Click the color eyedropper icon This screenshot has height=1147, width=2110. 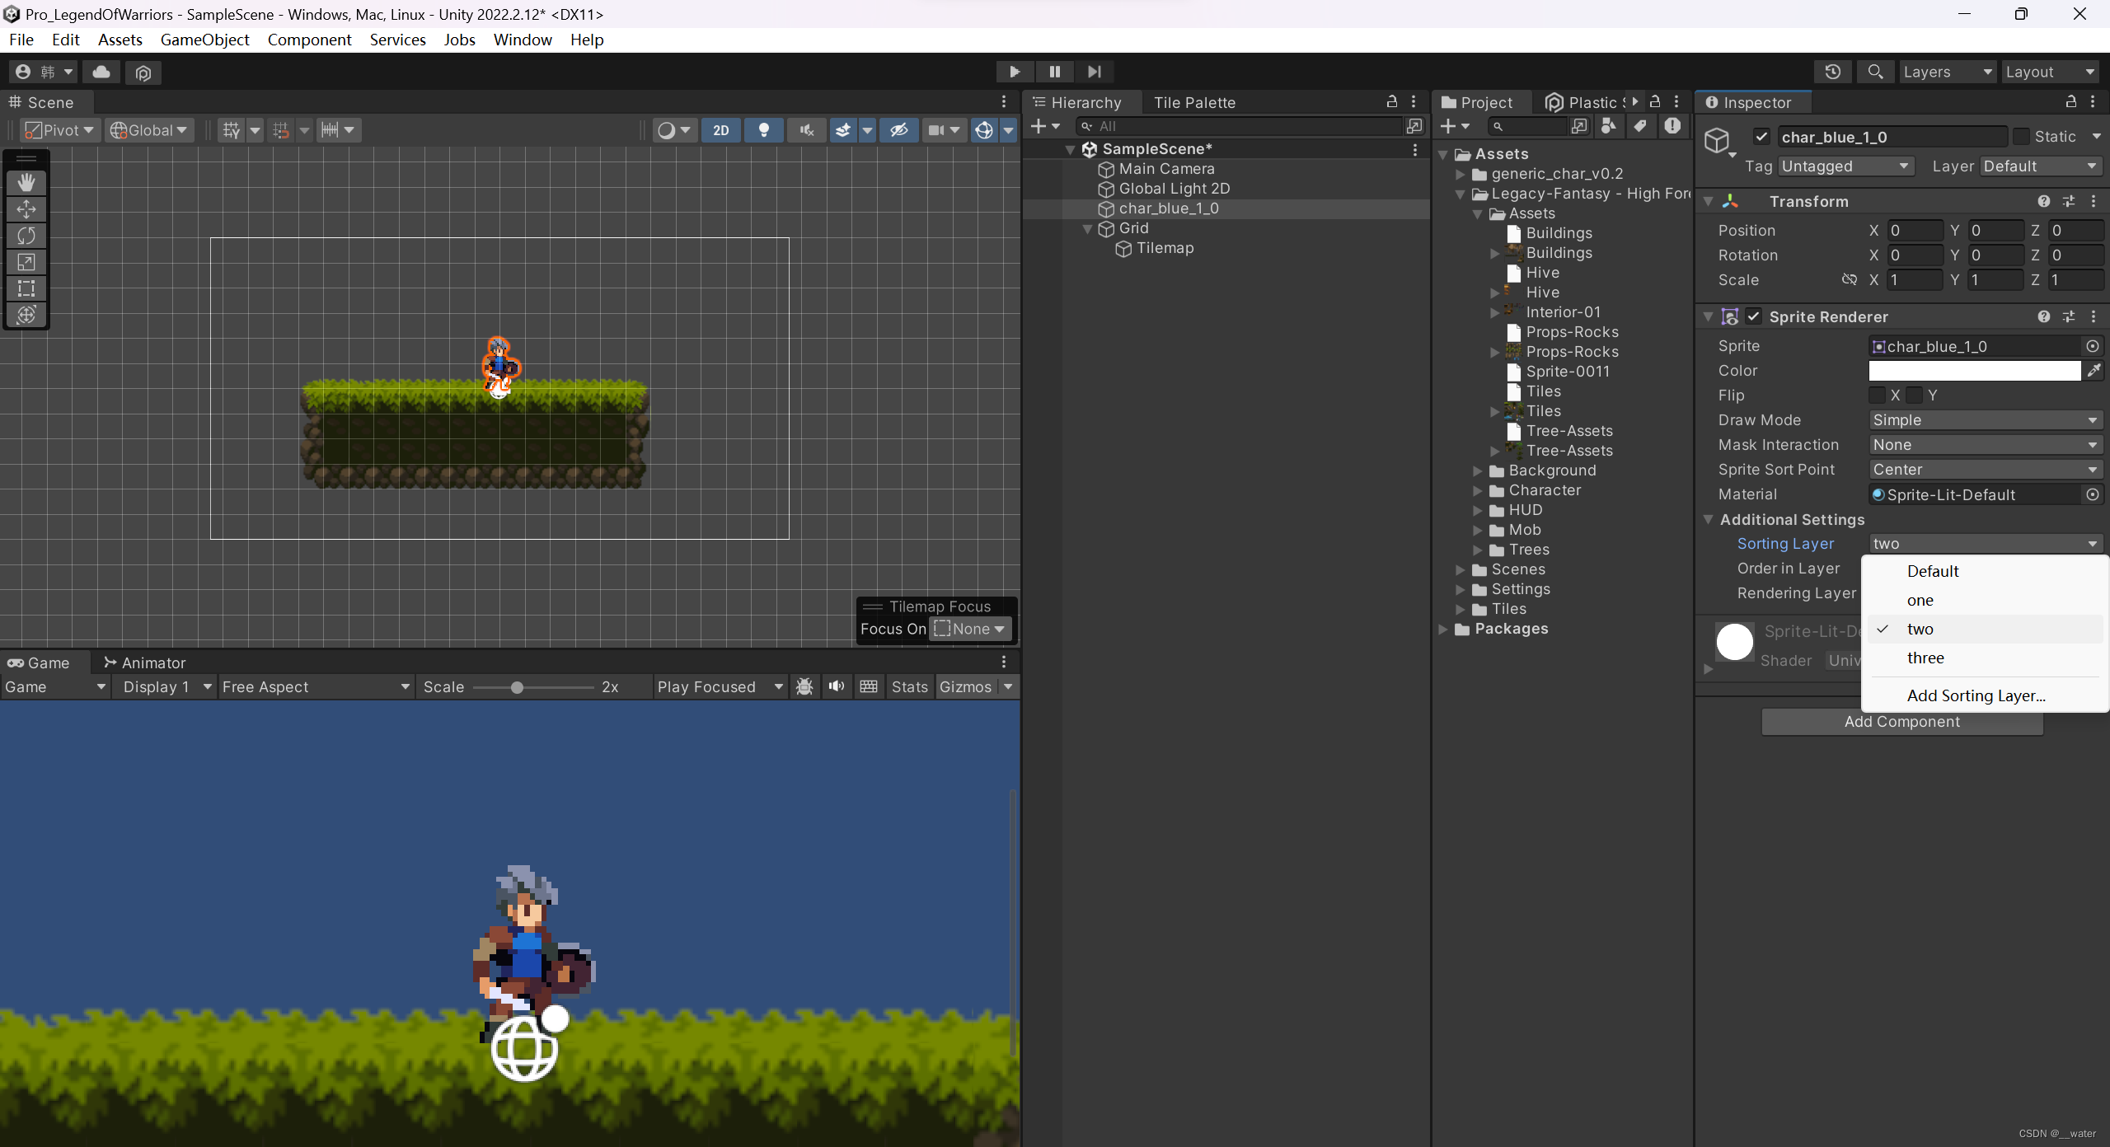point(2094,371)
